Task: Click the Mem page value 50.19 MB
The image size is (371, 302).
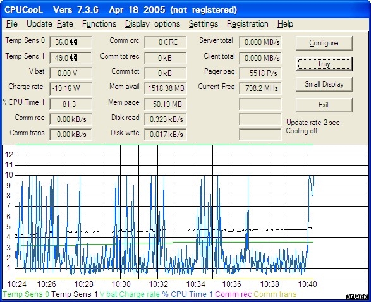Action: [166, 104]
